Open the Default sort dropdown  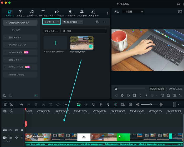[x=51, y=31]
